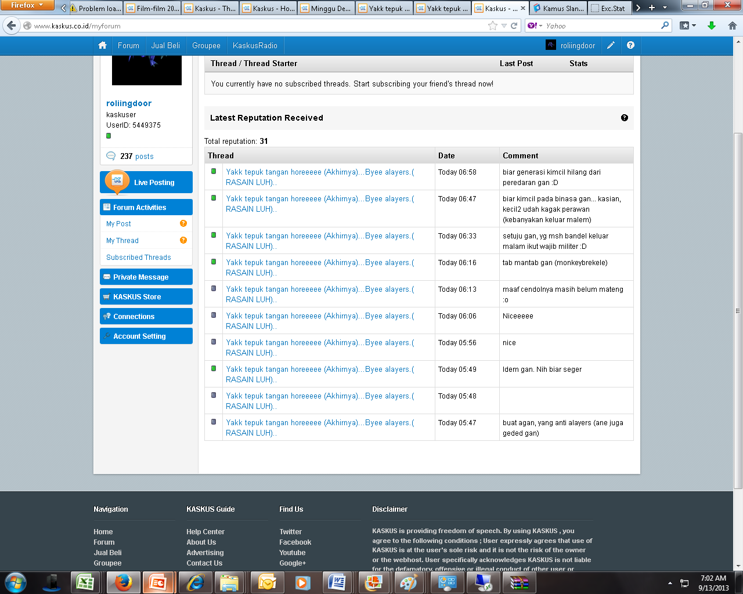Open Private Message section
This screenshot has width=743, height=594.
(x=146, y=277)
